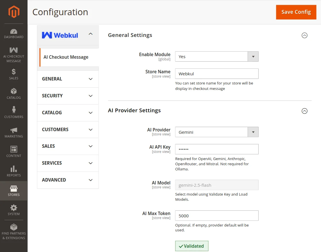Click the Validated button

click(192, 246)
